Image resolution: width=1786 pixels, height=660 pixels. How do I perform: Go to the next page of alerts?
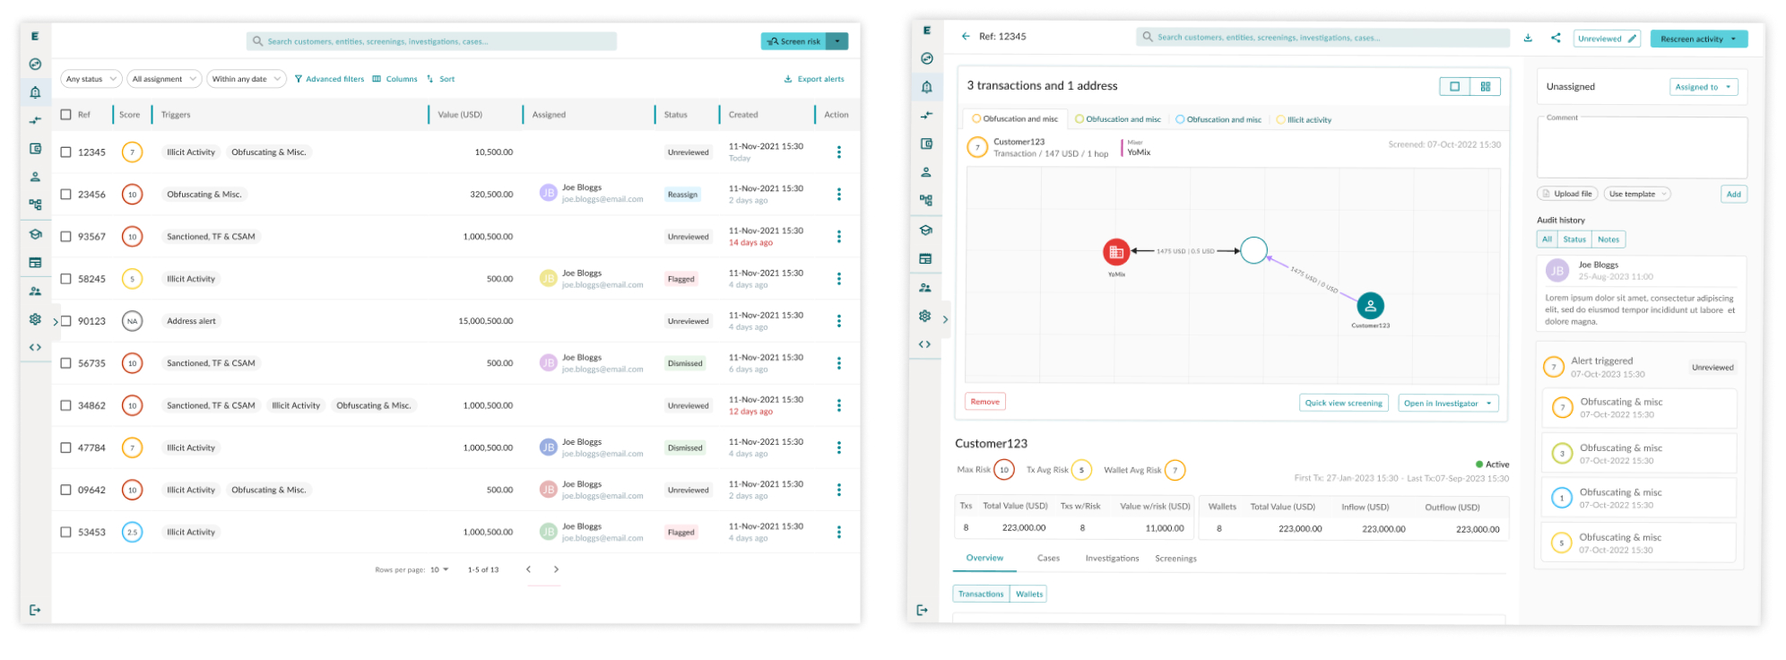pyautogui.click(x=556, y=569)
